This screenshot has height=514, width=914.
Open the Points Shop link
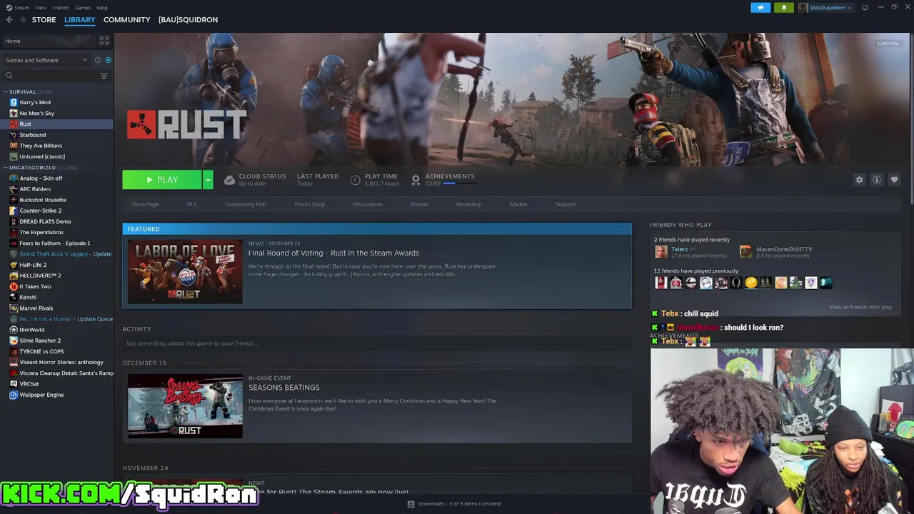[309, 204]
